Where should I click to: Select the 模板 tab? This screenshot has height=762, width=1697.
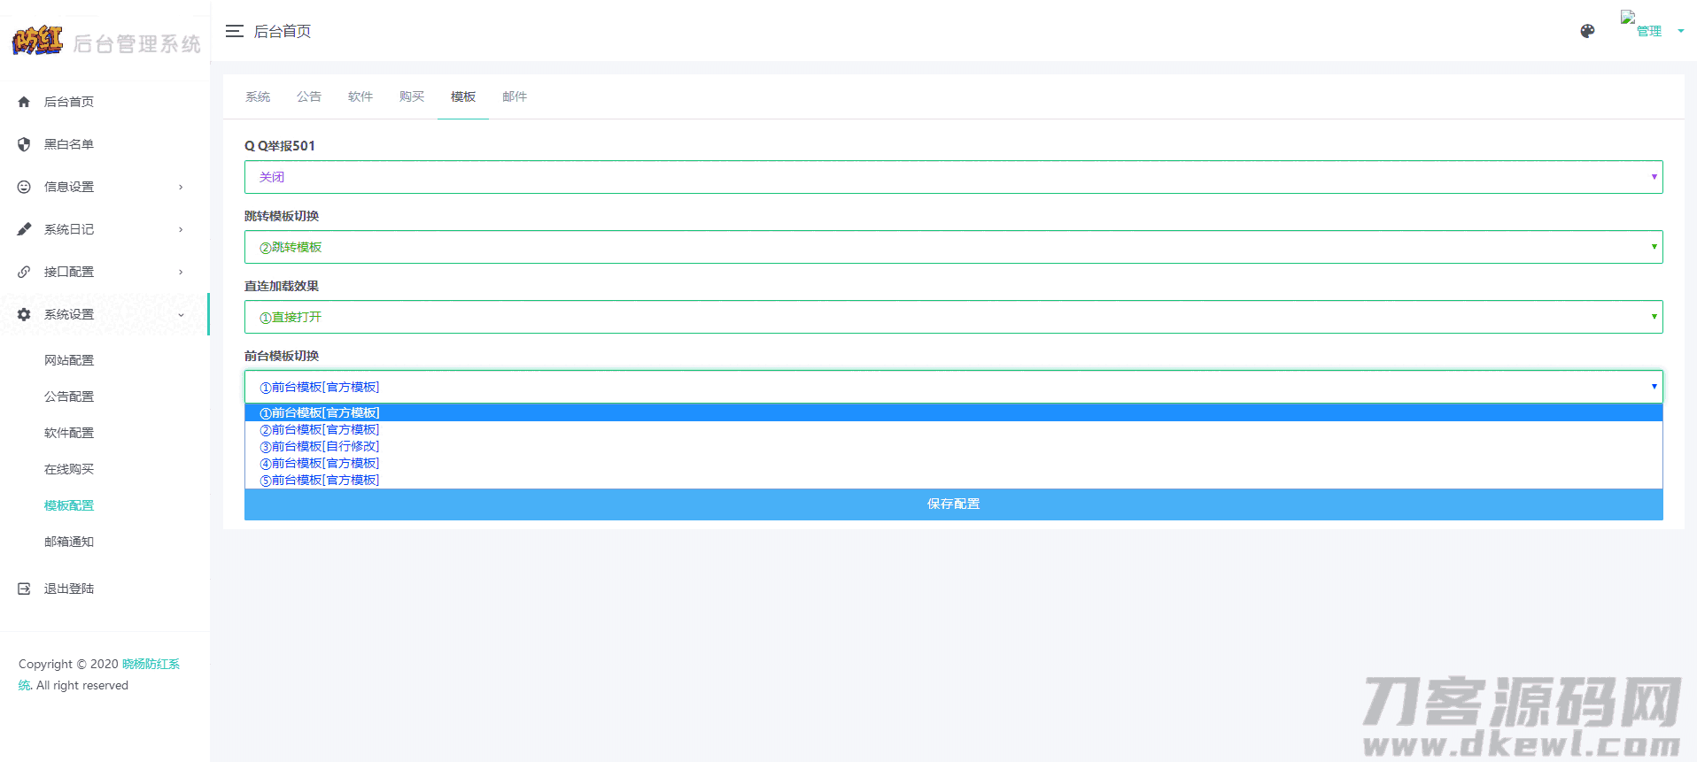click(x=463, y=96)
